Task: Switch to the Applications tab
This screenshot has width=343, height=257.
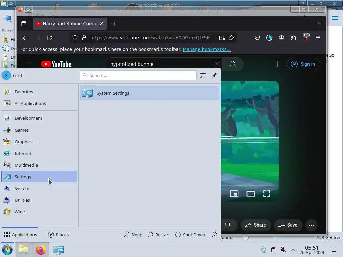Action: [20, 235]
